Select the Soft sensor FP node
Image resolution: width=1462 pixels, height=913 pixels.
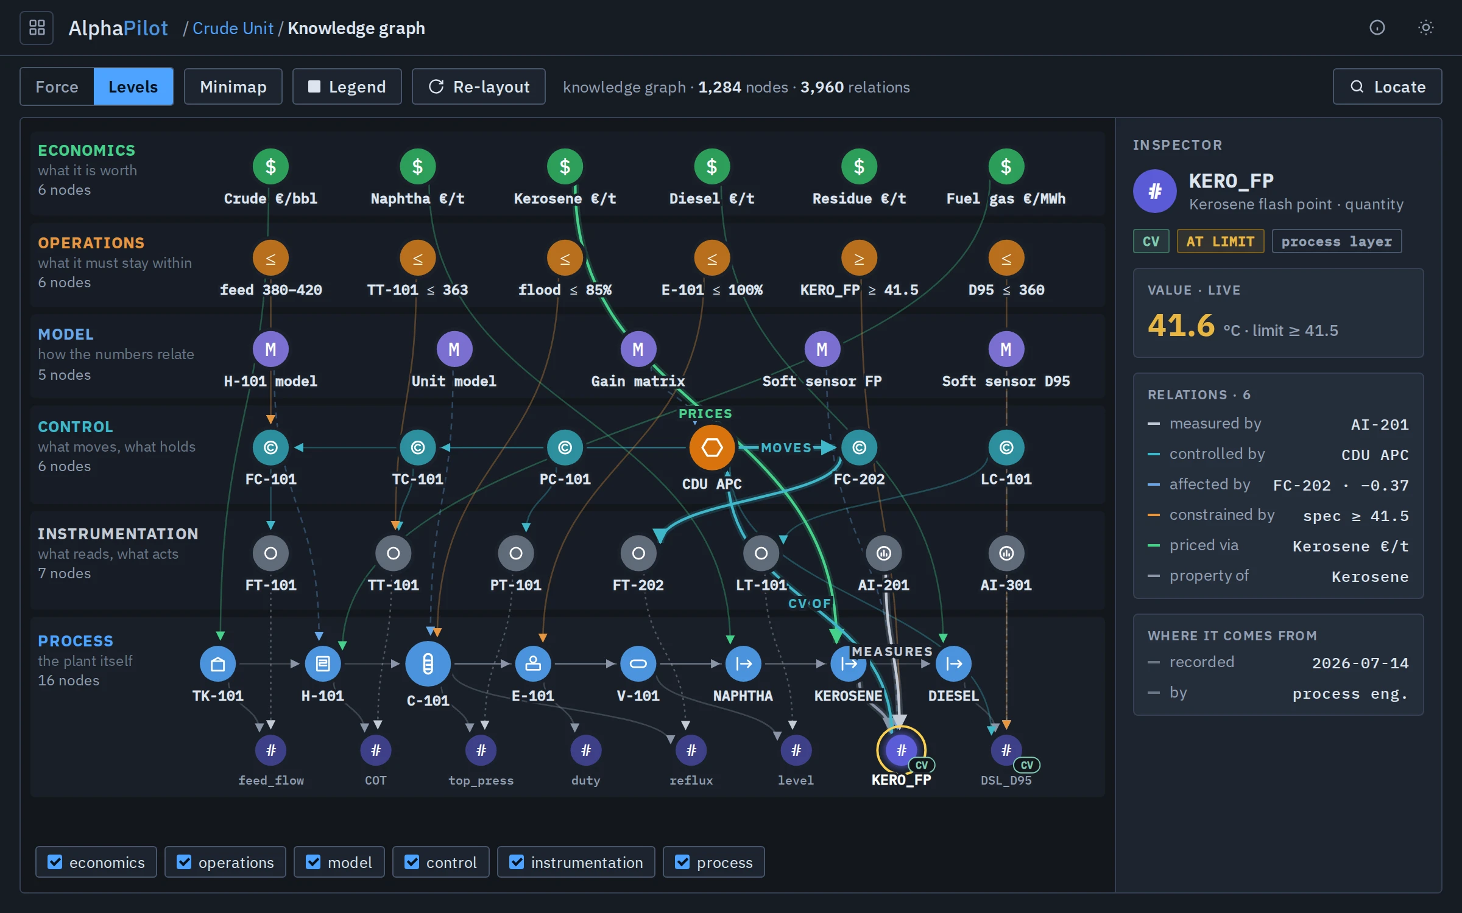coord(822,349)
